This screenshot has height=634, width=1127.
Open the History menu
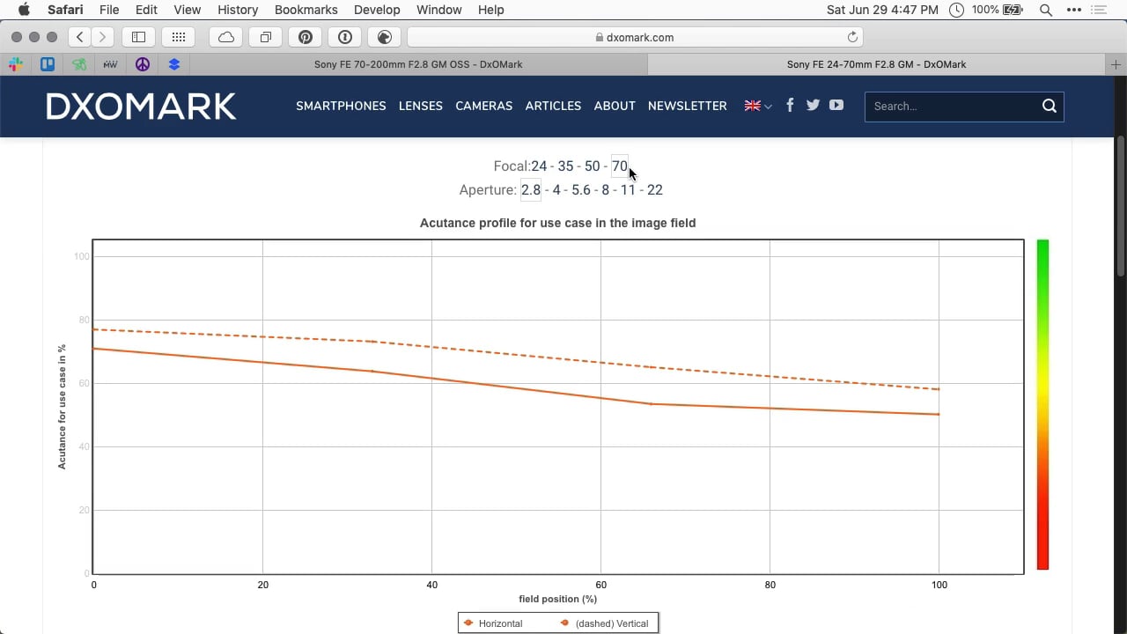(238, 10)
